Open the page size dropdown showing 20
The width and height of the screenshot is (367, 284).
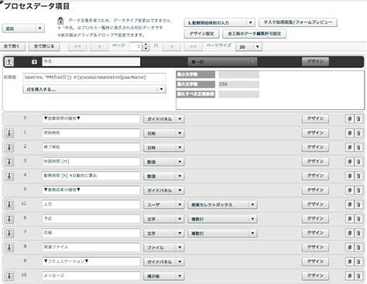[x=249, y=46]
